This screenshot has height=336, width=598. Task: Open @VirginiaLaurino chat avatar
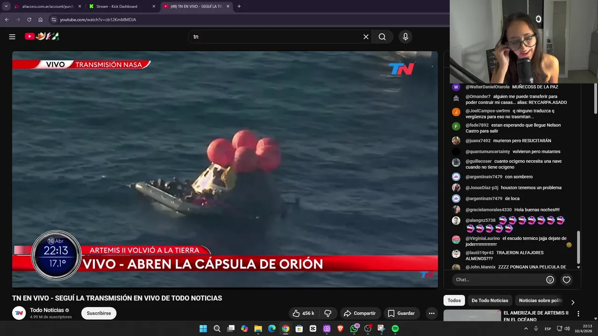(x=456, y=239)
